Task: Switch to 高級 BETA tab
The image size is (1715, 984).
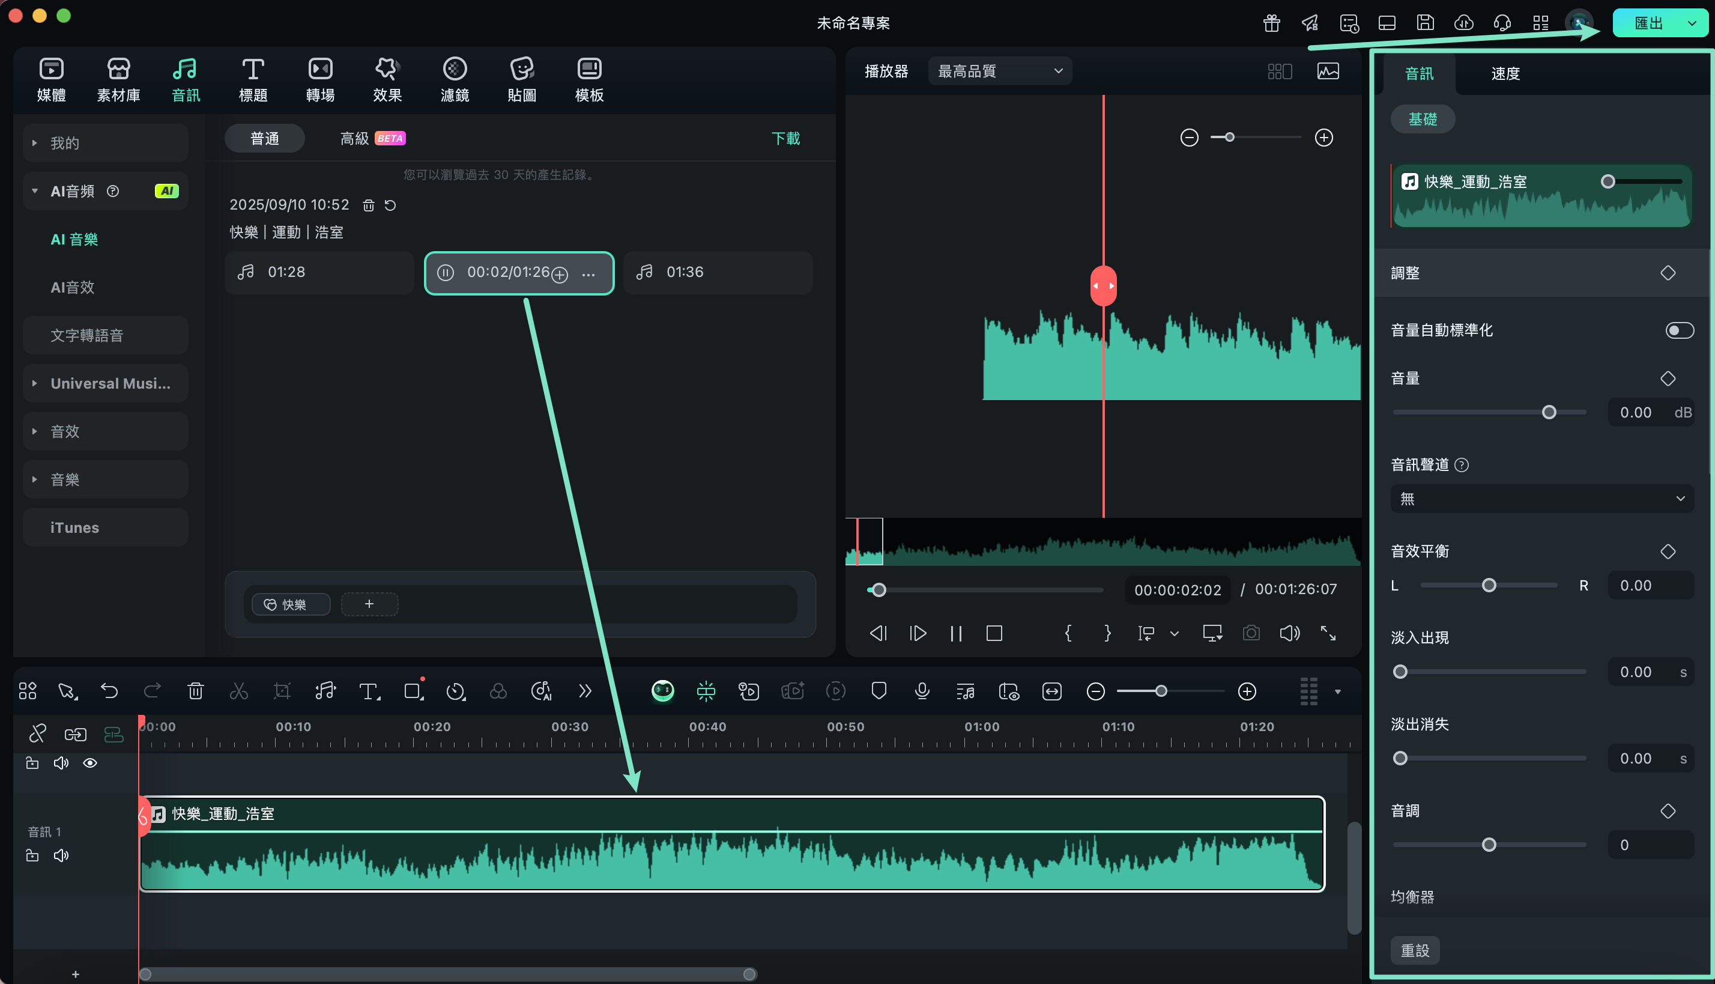Action: (x=372, y=139)
